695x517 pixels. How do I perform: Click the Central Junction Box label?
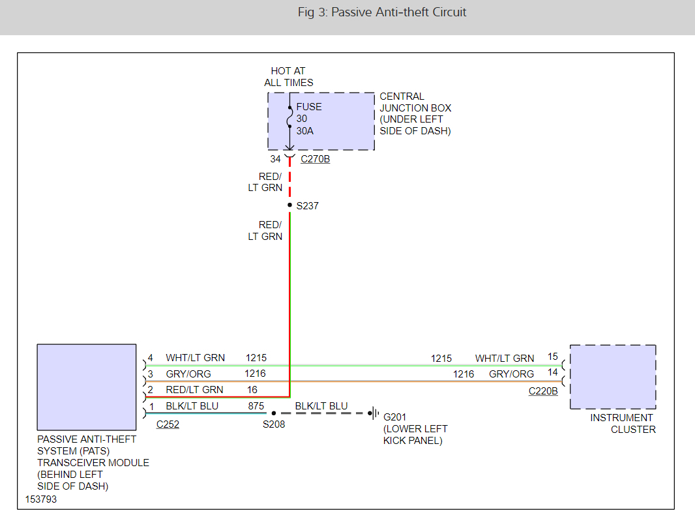pos(415,113)
